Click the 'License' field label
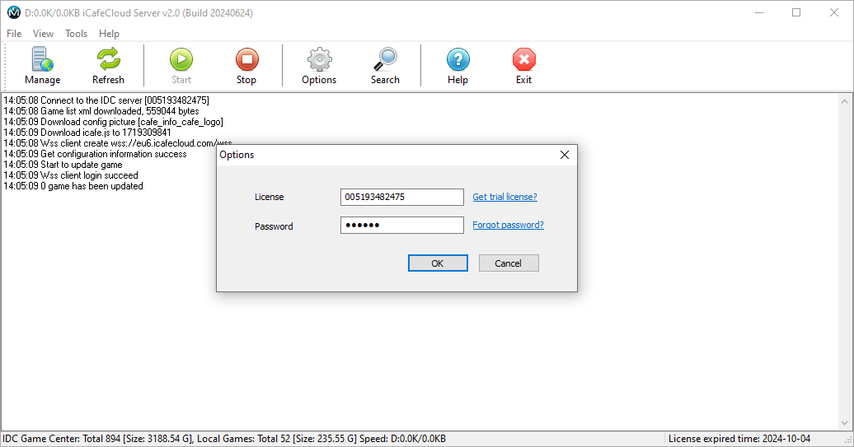This screenshot has height=447, width=854. coord(269,197)
